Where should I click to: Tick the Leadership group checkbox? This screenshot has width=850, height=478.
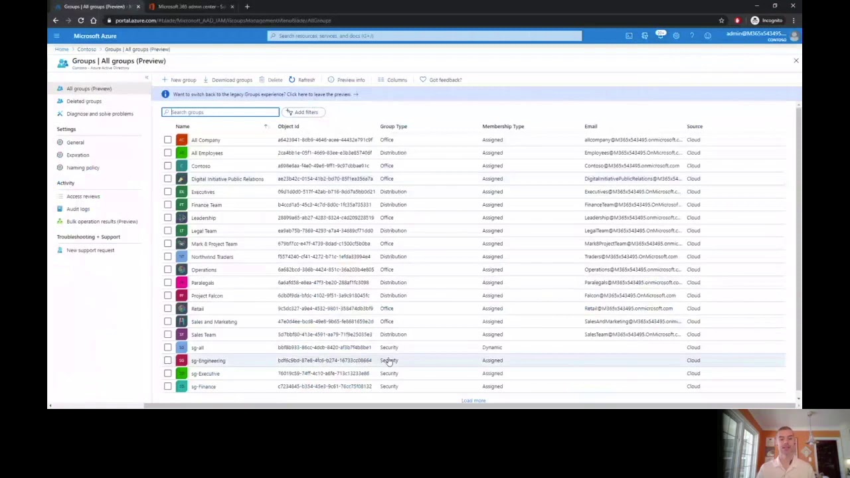167,218
